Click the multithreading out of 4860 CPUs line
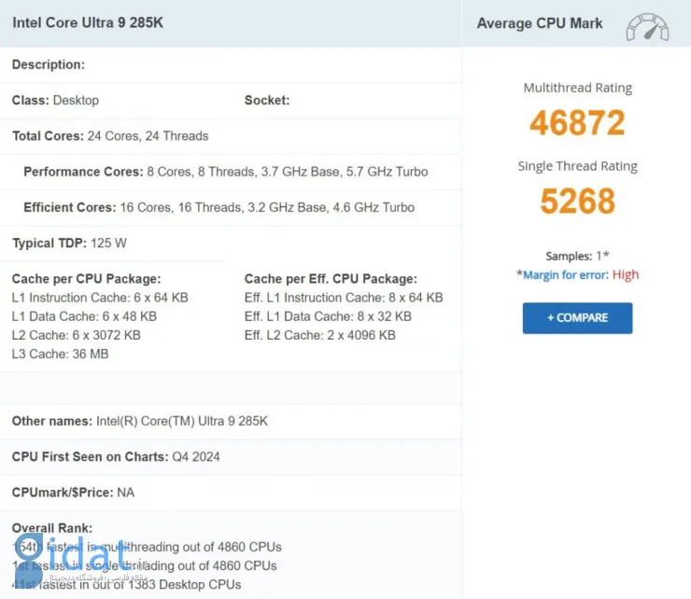The image size is (691, 599). coord(147,547)
